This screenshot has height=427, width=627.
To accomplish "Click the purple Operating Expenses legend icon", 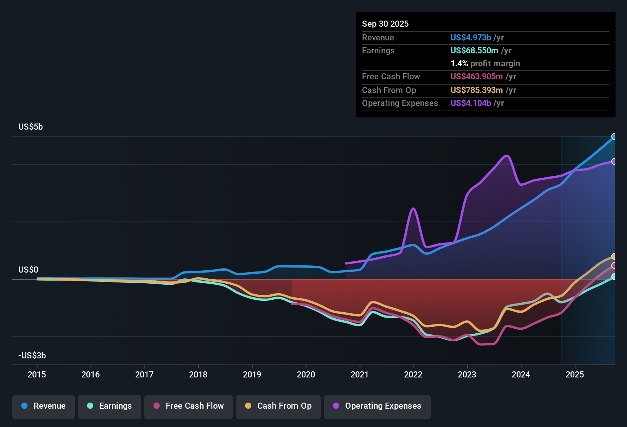I will [336, 406].
